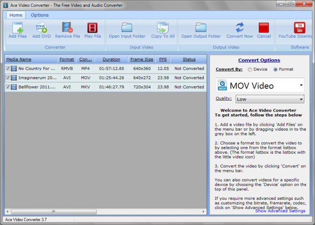This screenshot has width=315, height=225.
Task: Click the Copy To All icon
Action: (x=163, y=27)
